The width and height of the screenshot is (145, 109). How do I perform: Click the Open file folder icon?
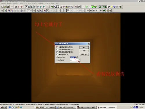[x=5, y=7]
